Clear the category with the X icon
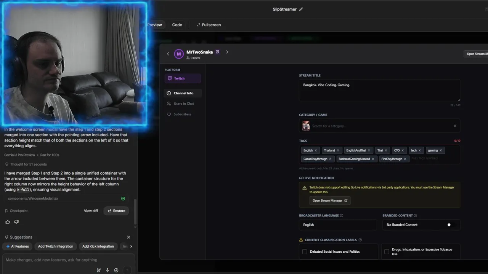Viewport: 488px width, 274px height. pos(455,126)
